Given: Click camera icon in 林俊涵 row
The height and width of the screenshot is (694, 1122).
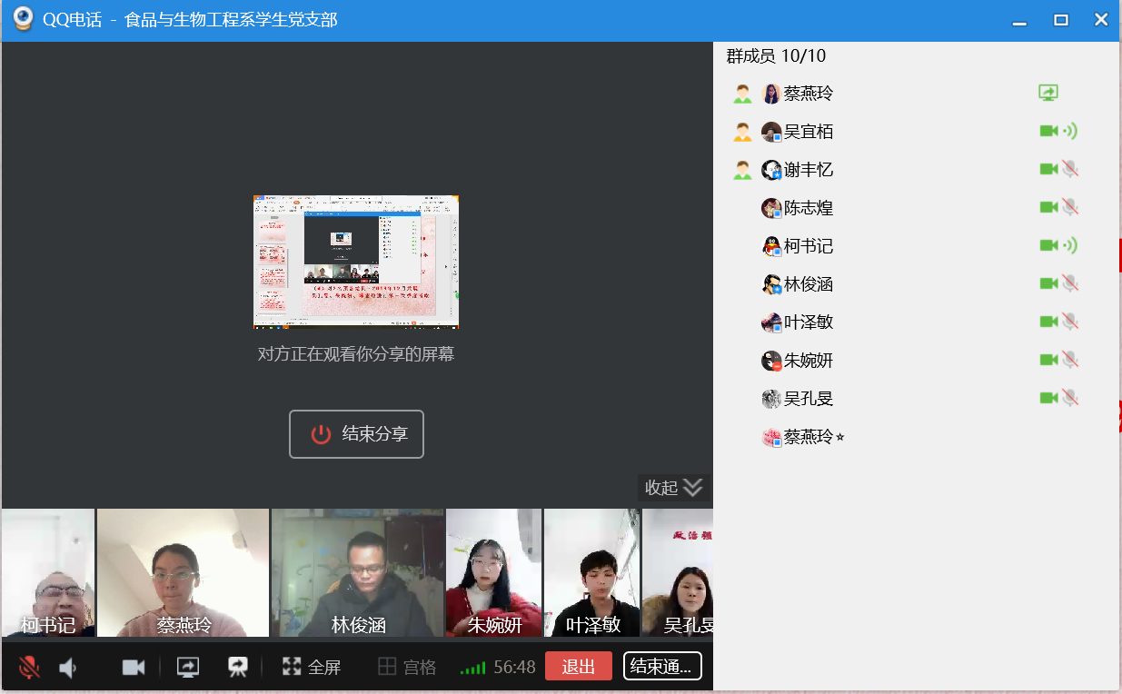Looking at the screenshot, I should tap(1048, 283).
